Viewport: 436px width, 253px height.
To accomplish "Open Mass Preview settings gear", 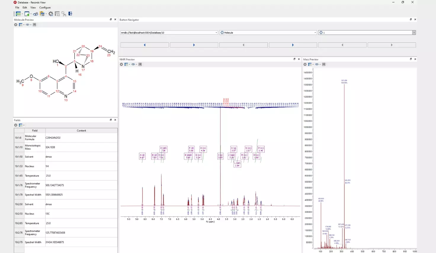I will [305, 64].
